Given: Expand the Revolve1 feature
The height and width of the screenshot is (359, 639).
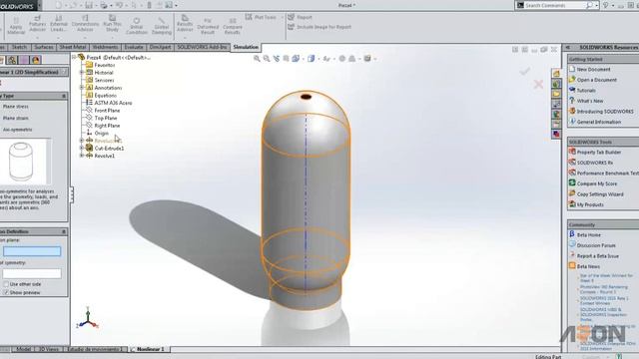Looking at the screenshot, I should pyautogui.click(x=82, y=156).
